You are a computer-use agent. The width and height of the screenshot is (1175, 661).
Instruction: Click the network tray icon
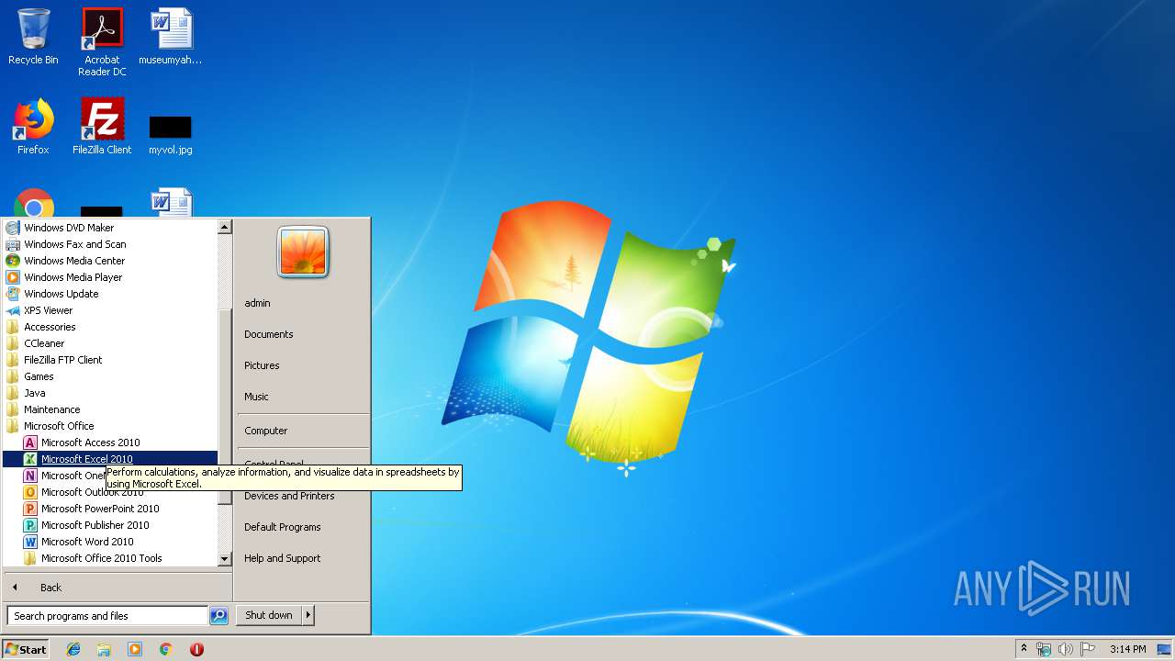tap(1044, 649)
